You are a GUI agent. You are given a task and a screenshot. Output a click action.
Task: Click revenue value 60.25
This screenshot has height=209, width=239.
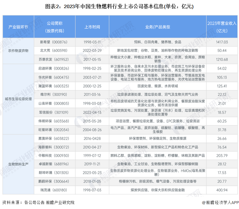pos(222,121)
